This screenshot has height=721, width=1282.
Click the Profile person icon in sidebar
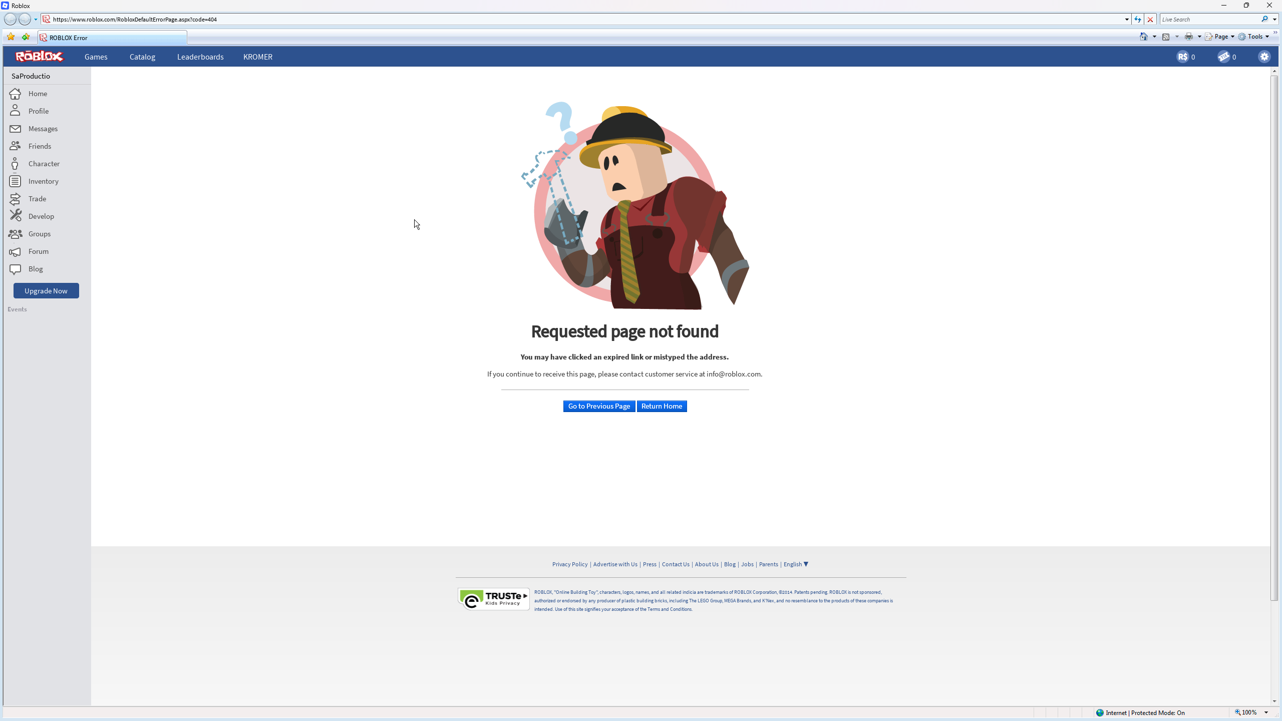(15, 111)
